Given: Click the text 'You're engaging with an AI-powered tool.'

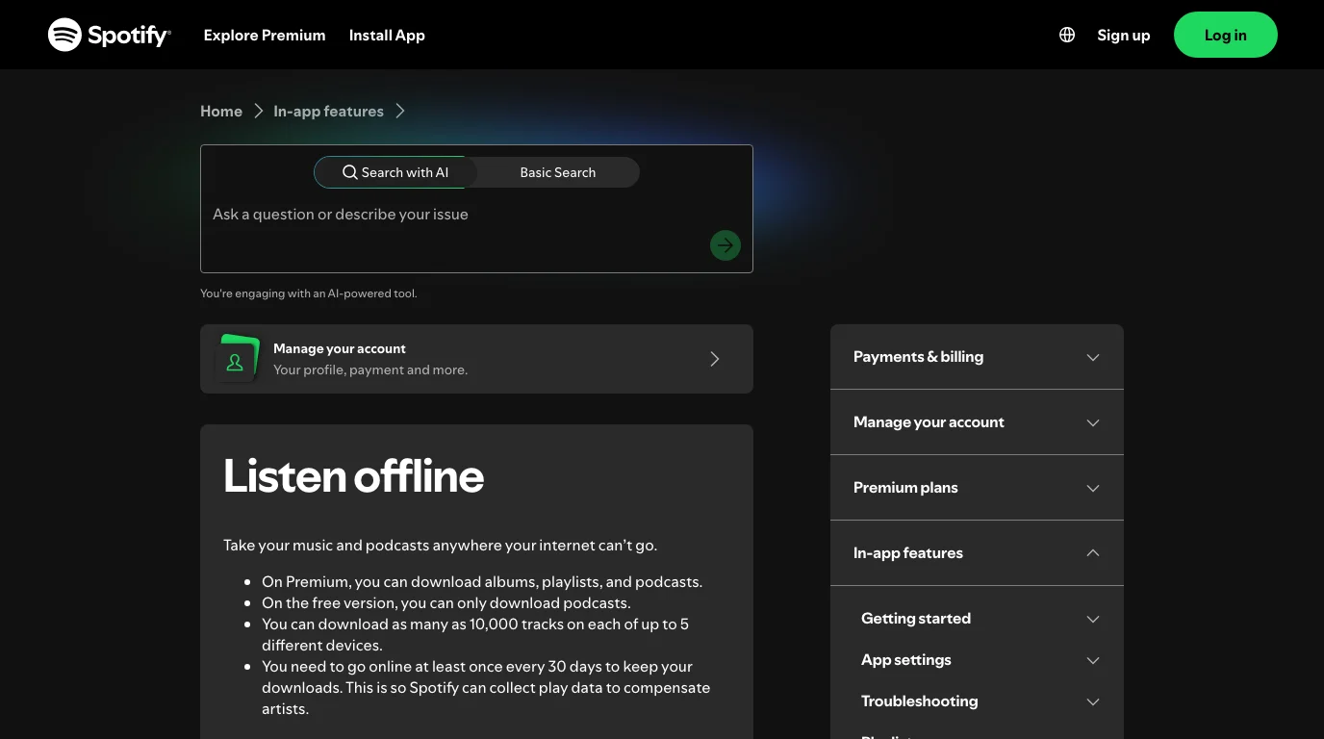Looking at the screenshot, I should coord(309,293).
